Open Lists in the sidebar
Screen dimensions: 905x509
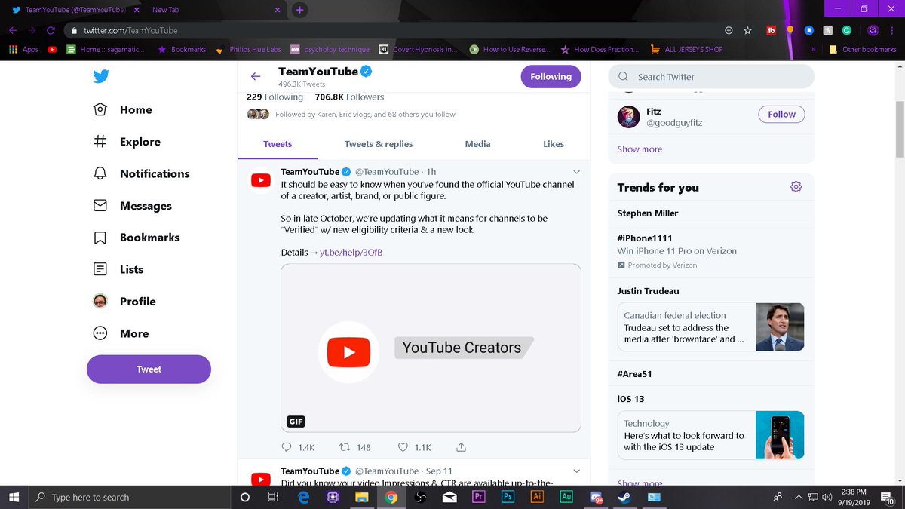tap(118, 269)
